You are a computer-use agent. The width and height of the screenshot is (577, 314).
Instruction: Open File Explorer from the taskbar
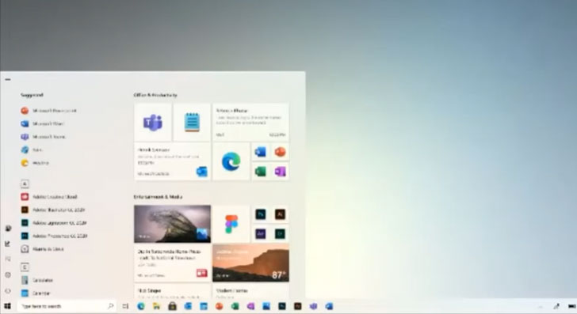[157, 306]
